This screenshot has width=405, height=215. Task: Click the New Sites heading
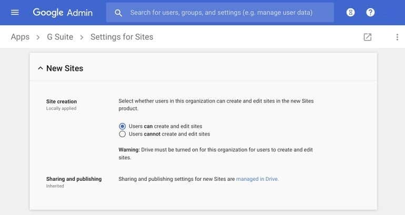pos(65,68)
